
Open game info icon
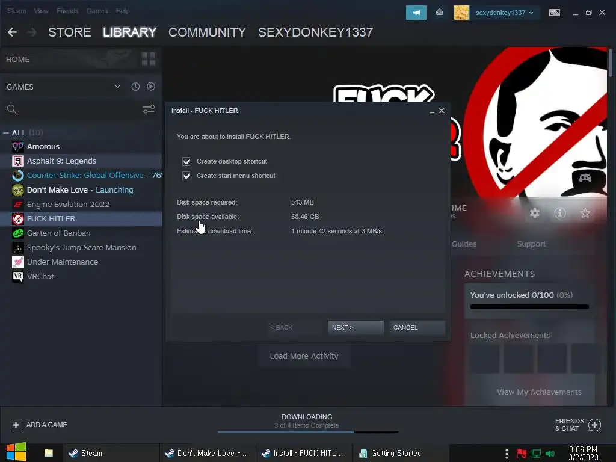click(x=560, y=213)
